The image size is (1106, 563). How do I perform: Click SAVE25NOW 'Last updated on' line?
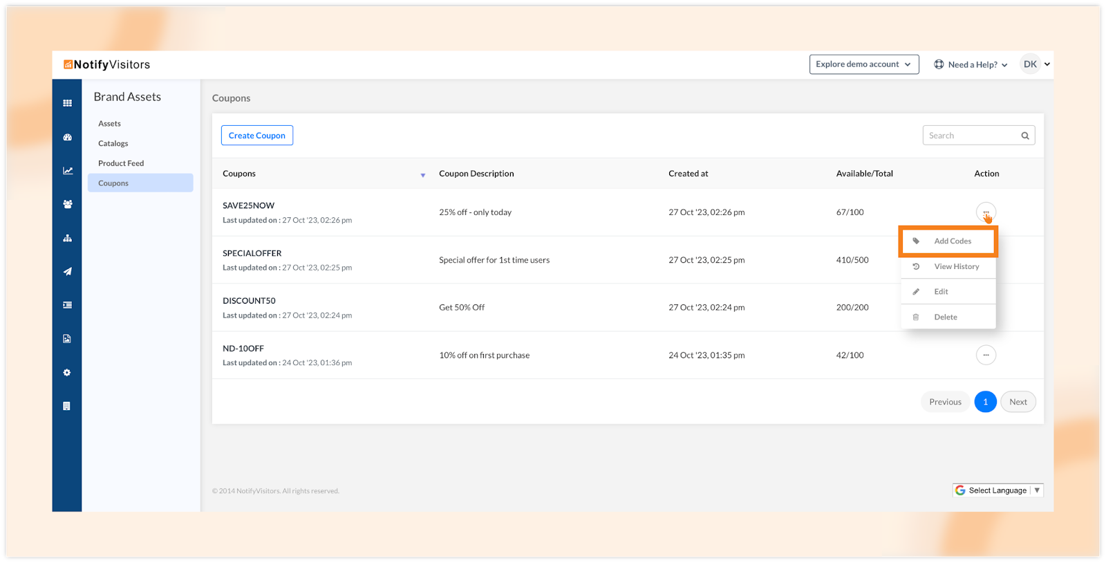click(x=287, y=221)
